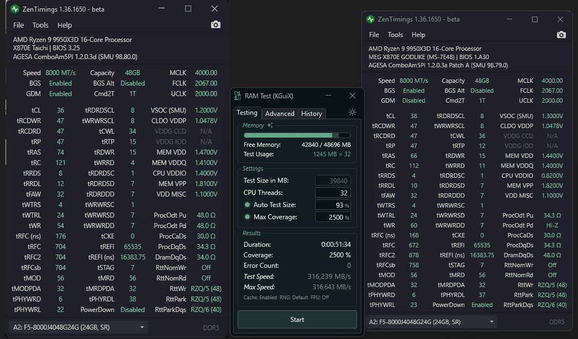The image size is (578, 339).
Task: Open File menu in left ZenTimings window
Action: 18,25
